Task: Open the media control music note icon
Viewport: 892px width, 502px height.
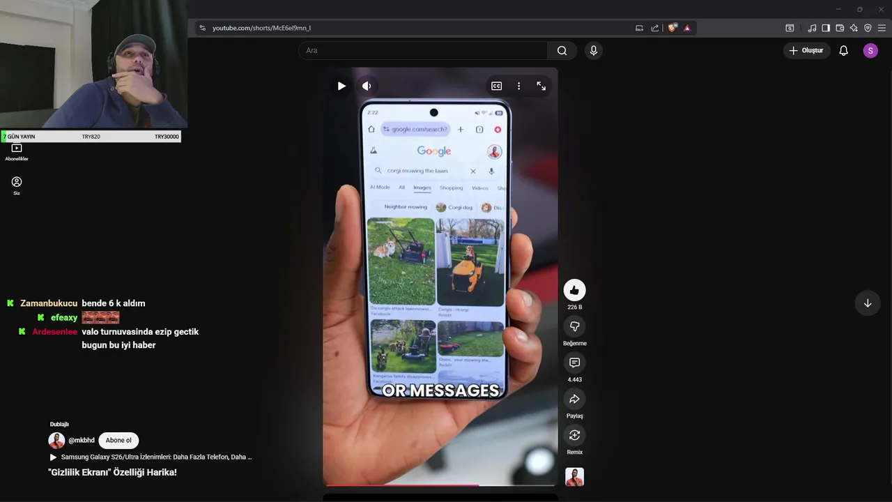Action: (x=812, y=28)
